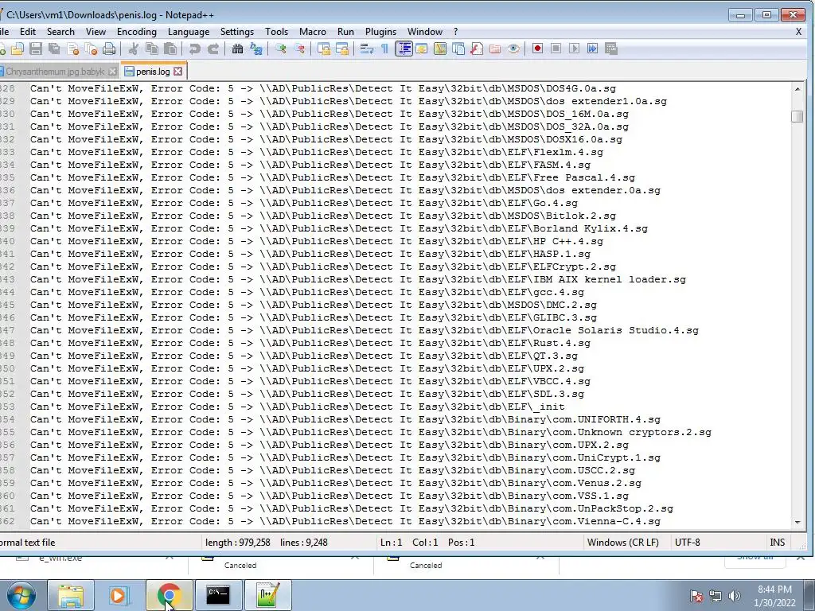This screenshot has width=815, height=611.
Task: Show the Document Map panel
Action: point(439,49)
